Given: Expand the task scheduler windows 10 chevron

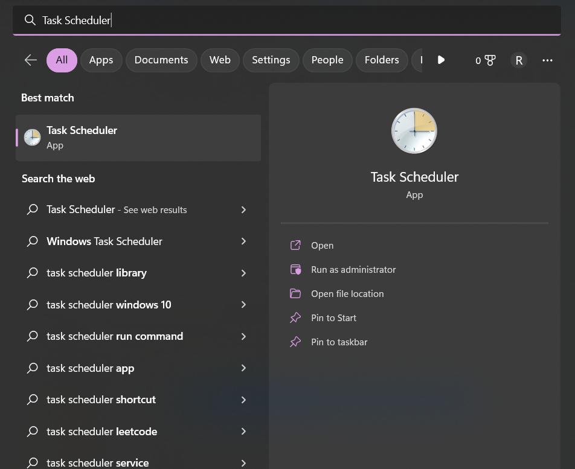Looking at the screenshot, I should click(243, 304).
